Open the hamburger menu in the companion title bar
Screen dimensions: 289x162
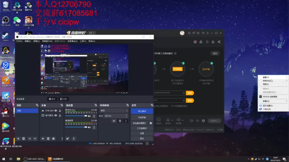207,33
